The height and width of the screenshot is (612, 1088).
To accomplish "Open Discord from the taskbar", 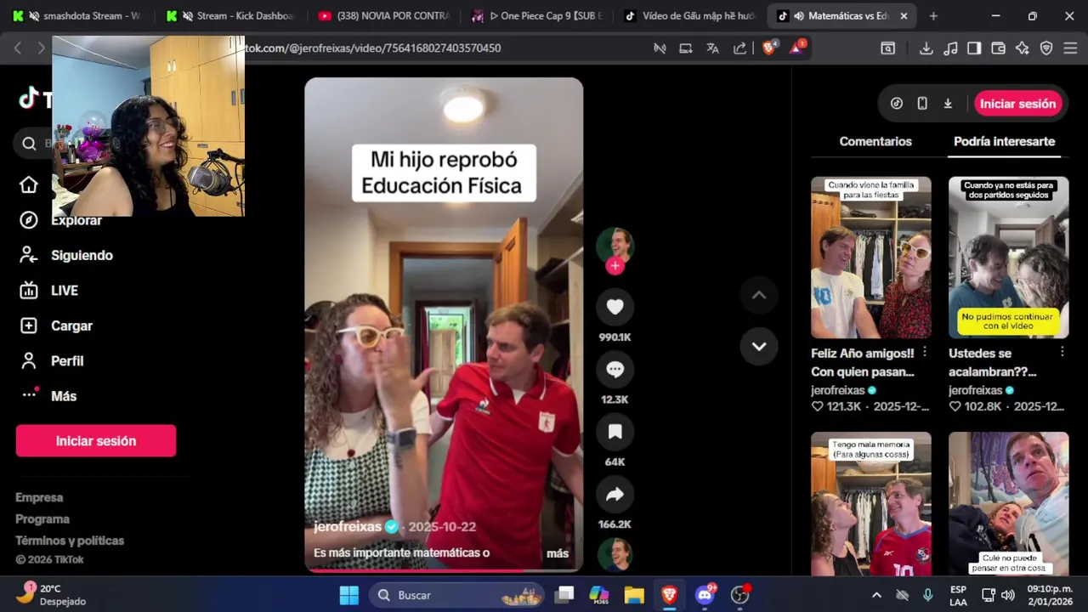I will point(705,595).
